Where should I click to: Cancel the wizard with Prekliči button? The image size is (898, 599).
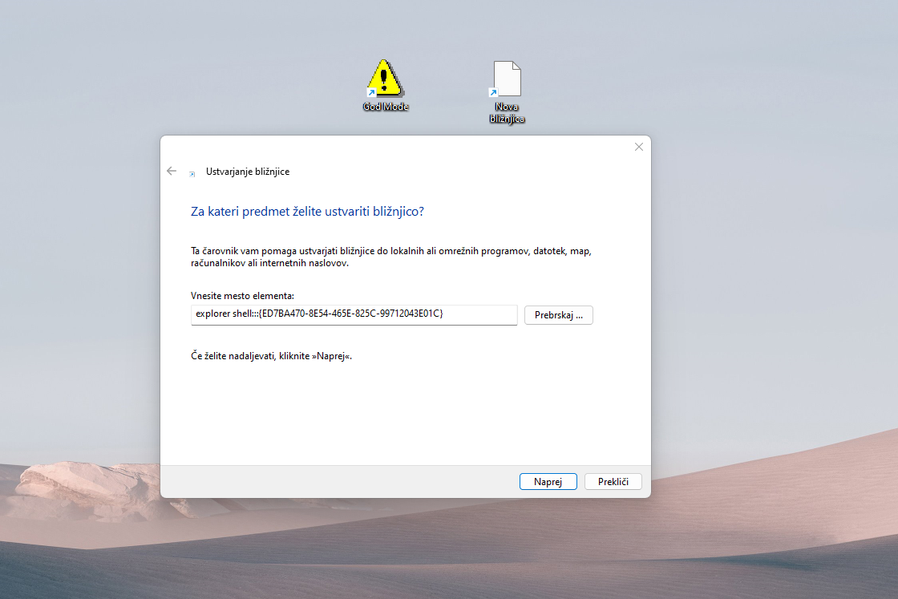pos(613,482)
